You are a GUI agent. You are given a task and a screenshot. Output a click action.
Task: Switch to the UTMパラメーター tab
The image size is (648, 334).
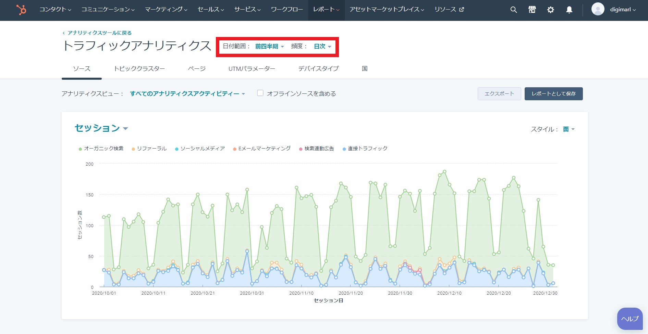coord(252,69)
